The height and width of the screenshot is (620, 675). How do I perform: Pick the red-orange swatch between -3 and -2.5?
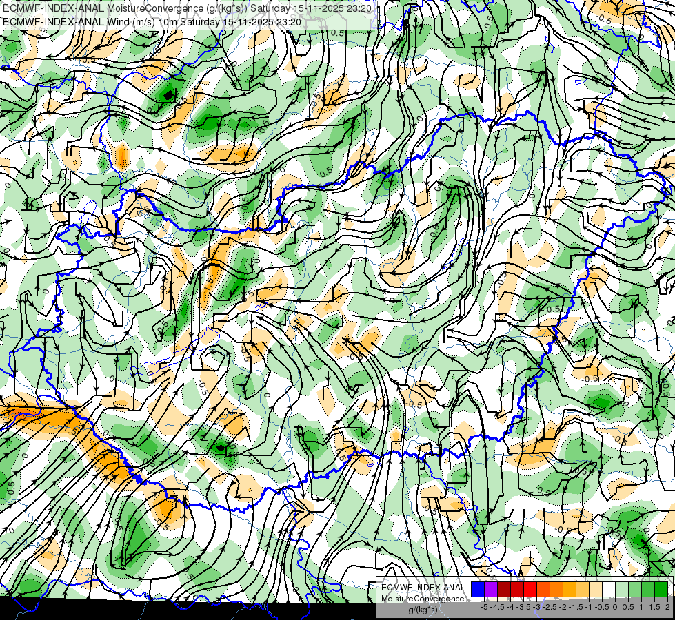point(543,590)
